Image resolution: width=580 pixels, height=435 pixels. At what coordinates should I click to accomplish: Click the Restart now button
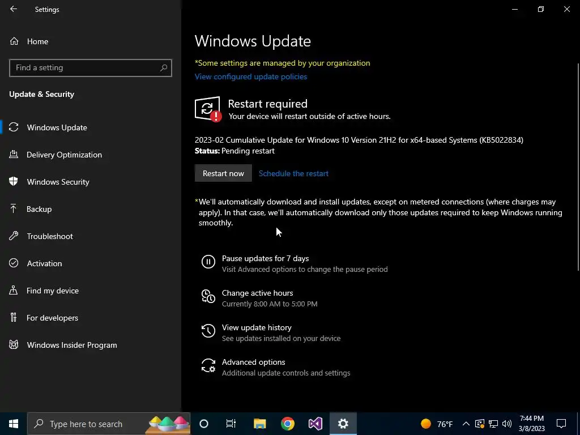tap(223, 173)
